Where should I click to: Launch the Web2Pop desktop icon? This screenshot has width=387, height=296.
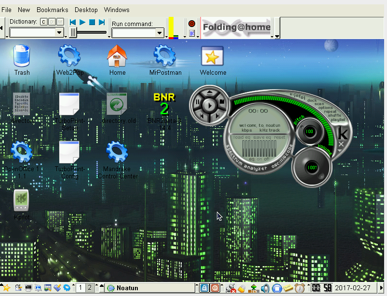(69, 56)
